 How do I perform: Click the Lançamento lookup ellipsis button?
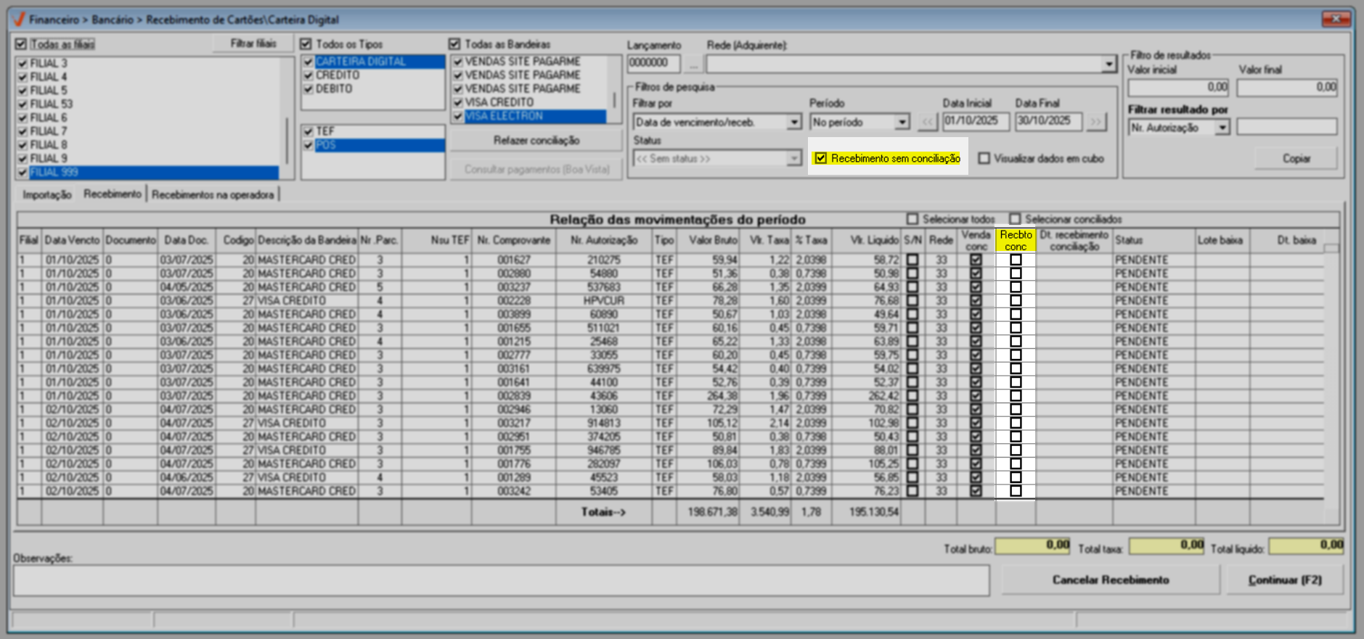(x=693, y=64)
